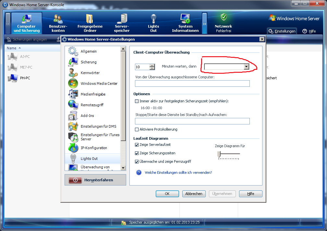Click the OK button
The width and height of the screenshot is (327, 231).
(x=167, y=194)
